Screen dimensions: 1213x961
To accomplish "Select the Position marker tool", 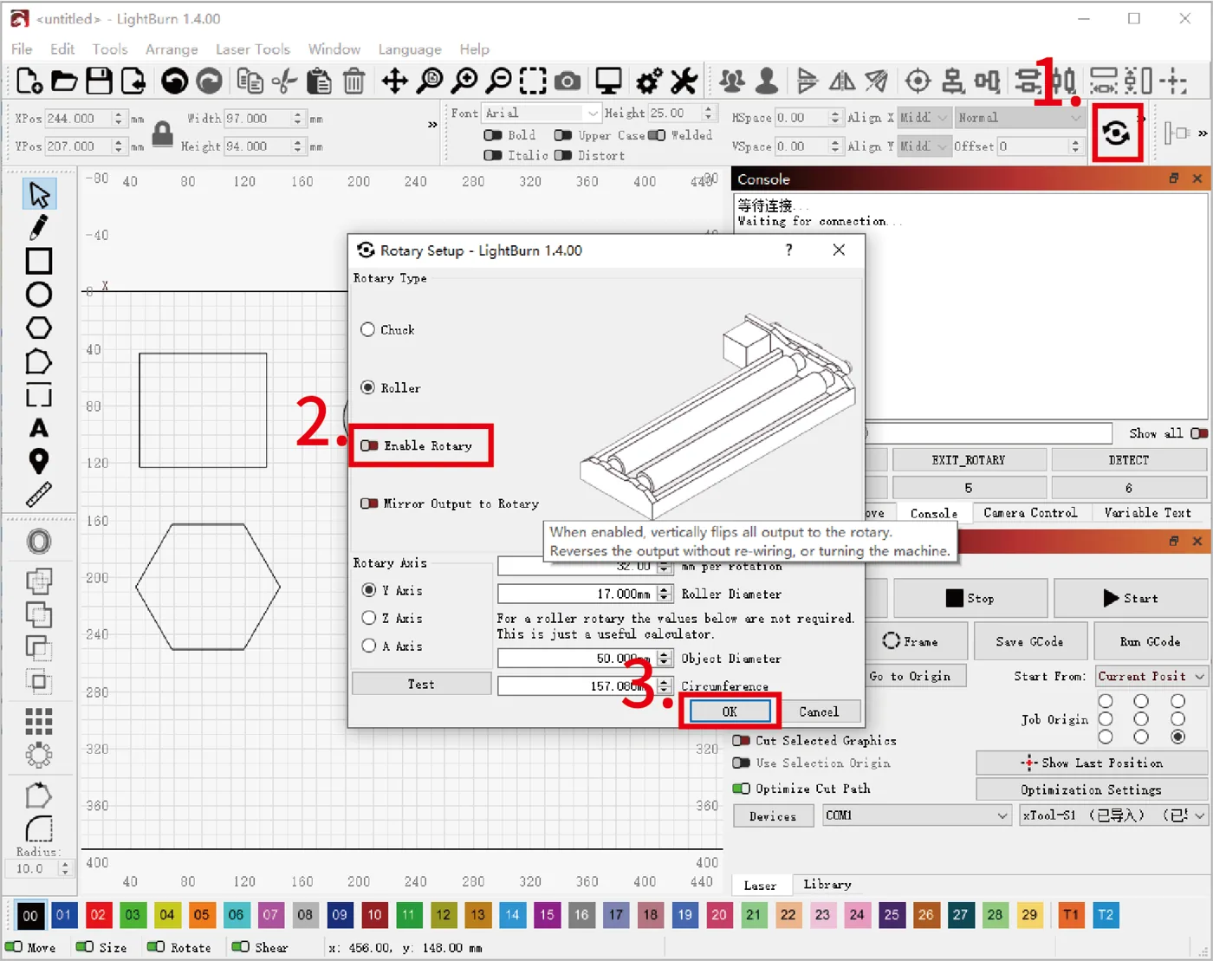I will click(x=39, y=461).
